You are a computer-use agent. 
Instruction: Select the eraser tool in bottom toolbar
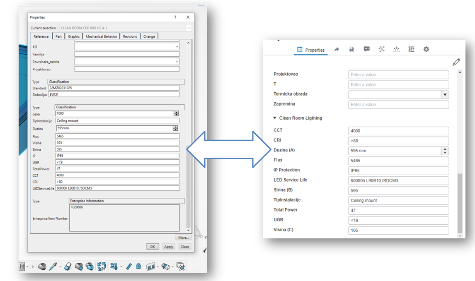click(69, 267)
